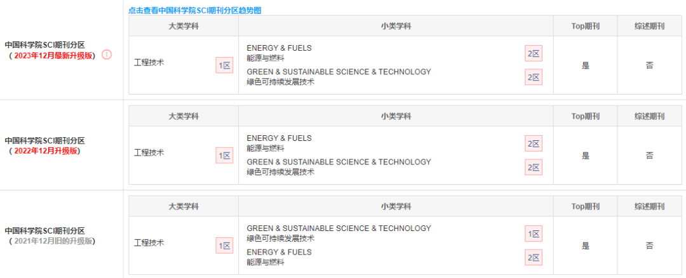Click Top期刊 header in 2023 table
This screenshot has width=686, height=278.
pyautogui.click(x=586, y=26)
